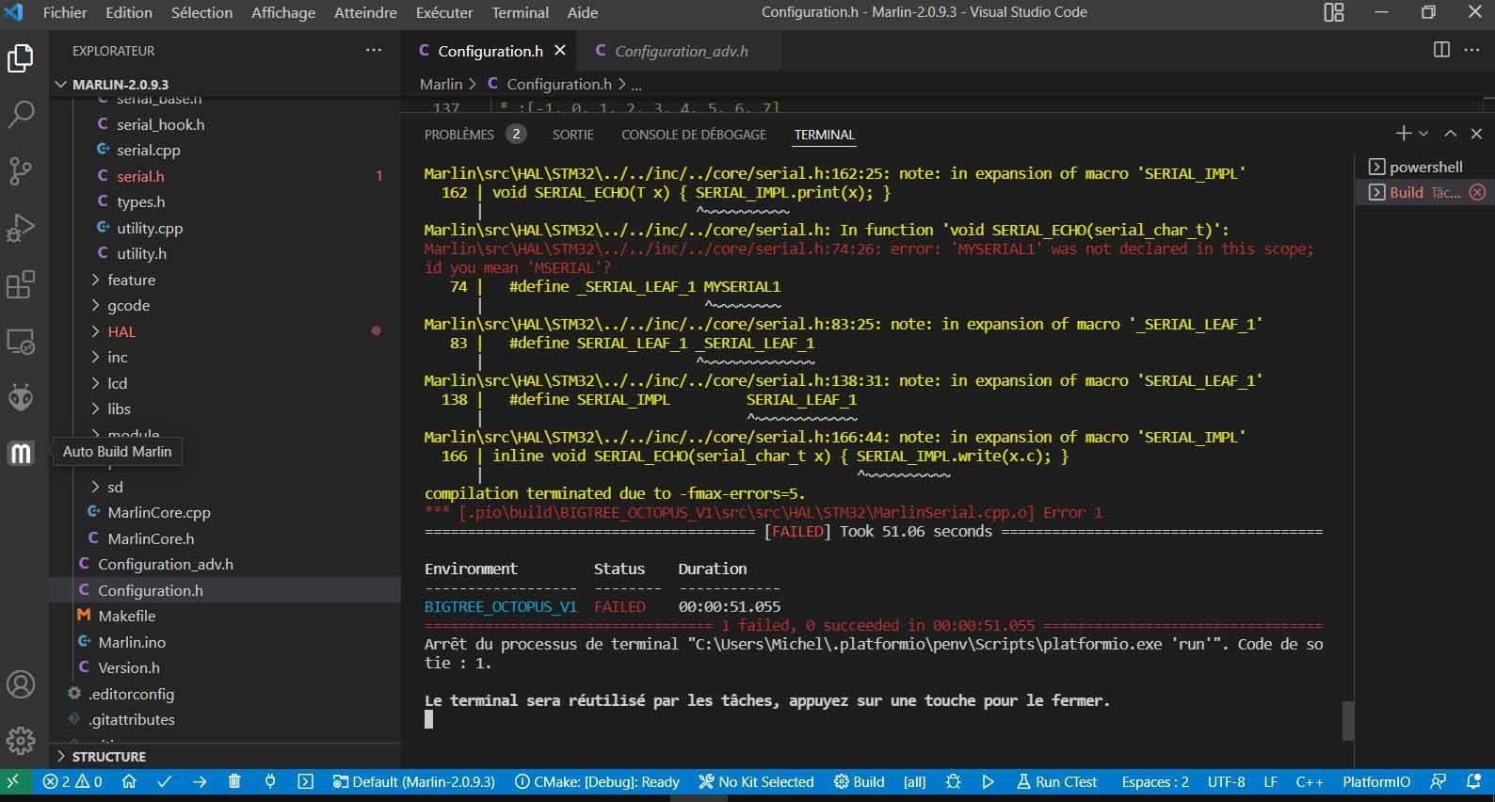
Task: Switch to the PROBLÈMES tab
Action: (458, 135)
